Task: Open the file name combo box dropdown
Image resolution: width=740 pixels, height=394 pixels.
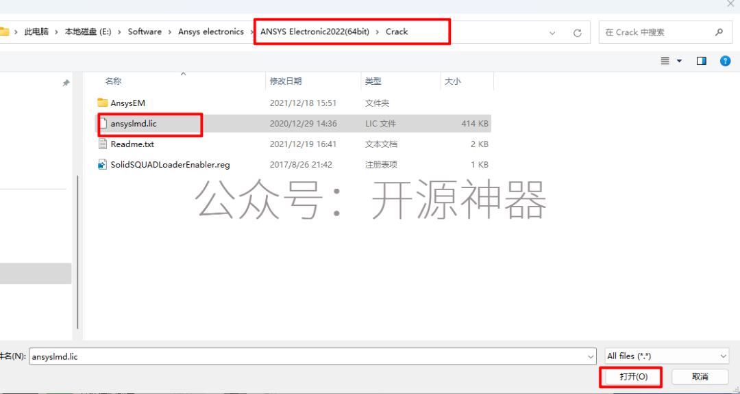Action: (x=591, y=357)
